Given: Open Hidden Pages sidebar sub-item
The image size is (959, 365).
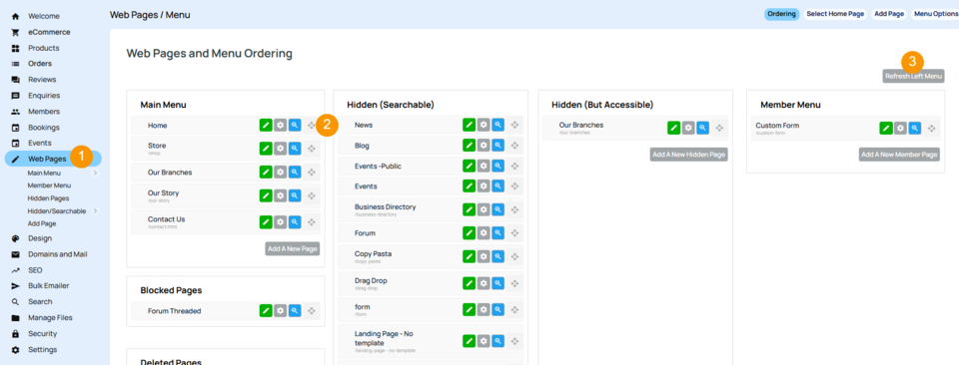Looking at the screenshot, I should pos(48,198).
